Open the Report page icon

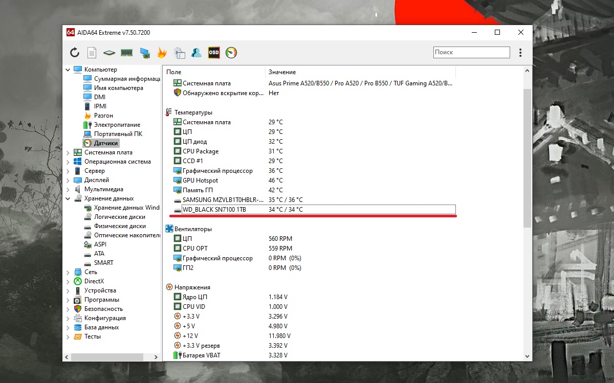(x=92, y=52)
